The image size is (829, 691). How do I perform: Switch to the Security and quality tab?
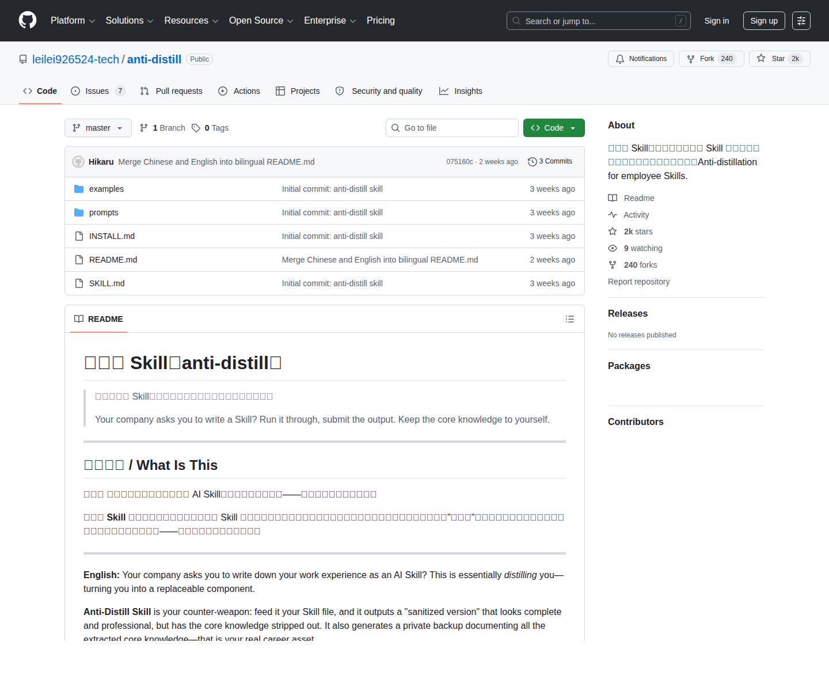379,91
